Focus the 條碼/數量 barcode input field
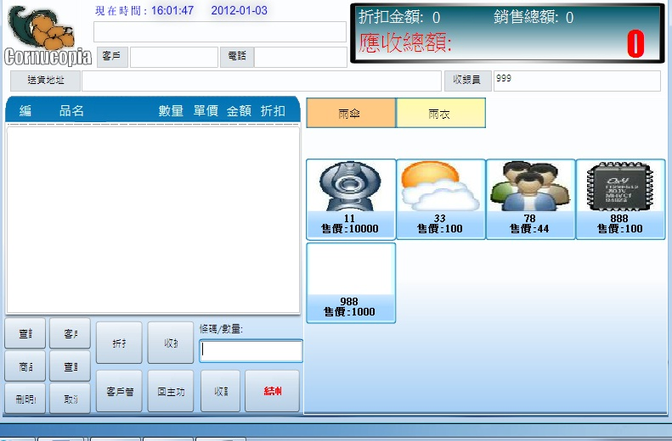Screen dimensions: 672x441 click(x=251, y=351)
